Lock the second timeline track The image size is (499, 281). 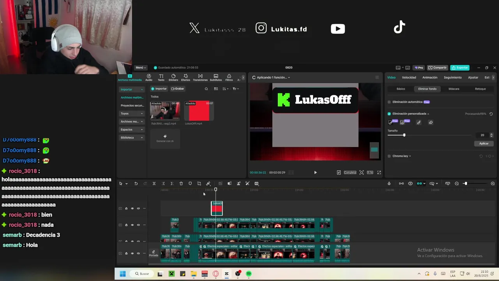(126, 225)
